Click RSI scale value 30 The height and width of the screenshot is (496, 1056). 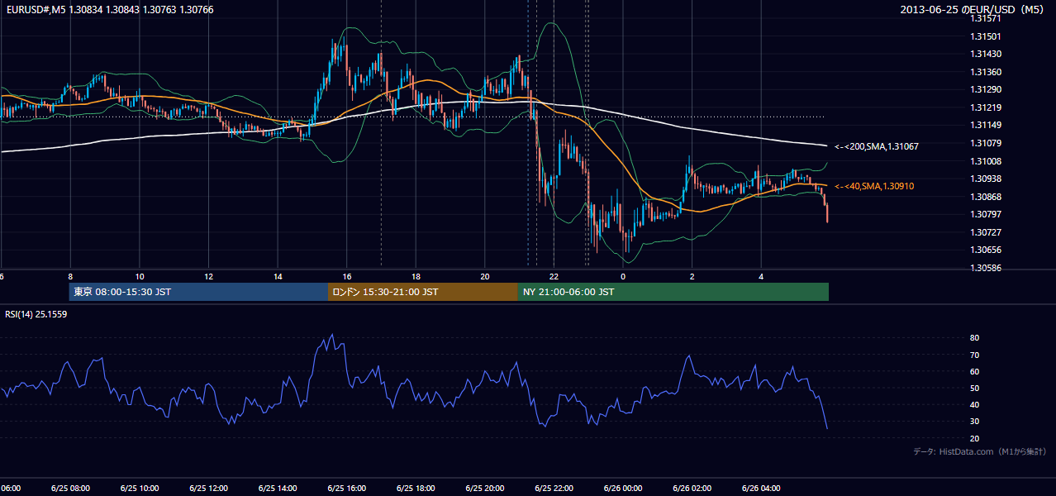pos(974,421)
